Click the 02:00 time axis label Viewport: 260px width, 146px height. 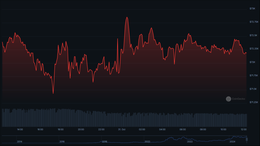[142, 130]
